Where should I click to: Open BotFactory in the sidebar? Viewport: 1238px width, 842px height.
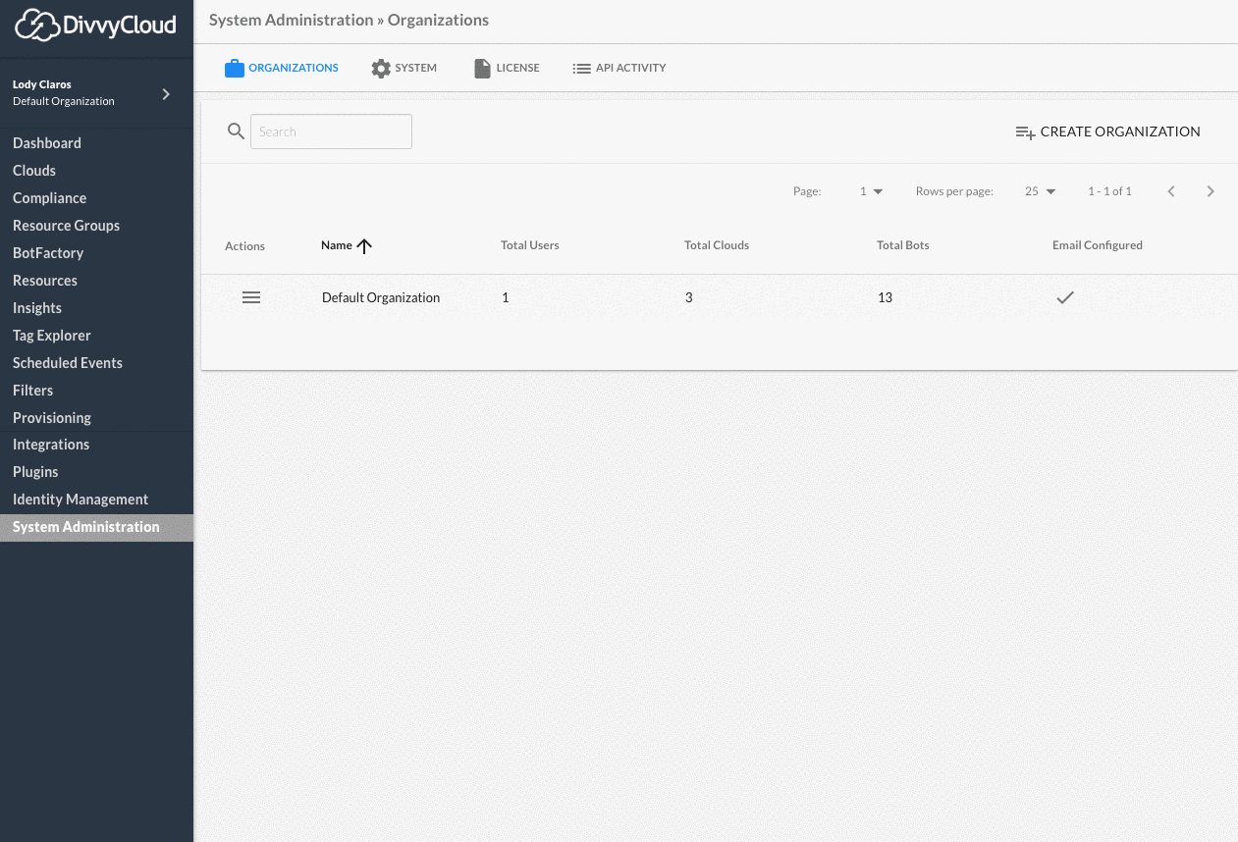tap(48, 253)
